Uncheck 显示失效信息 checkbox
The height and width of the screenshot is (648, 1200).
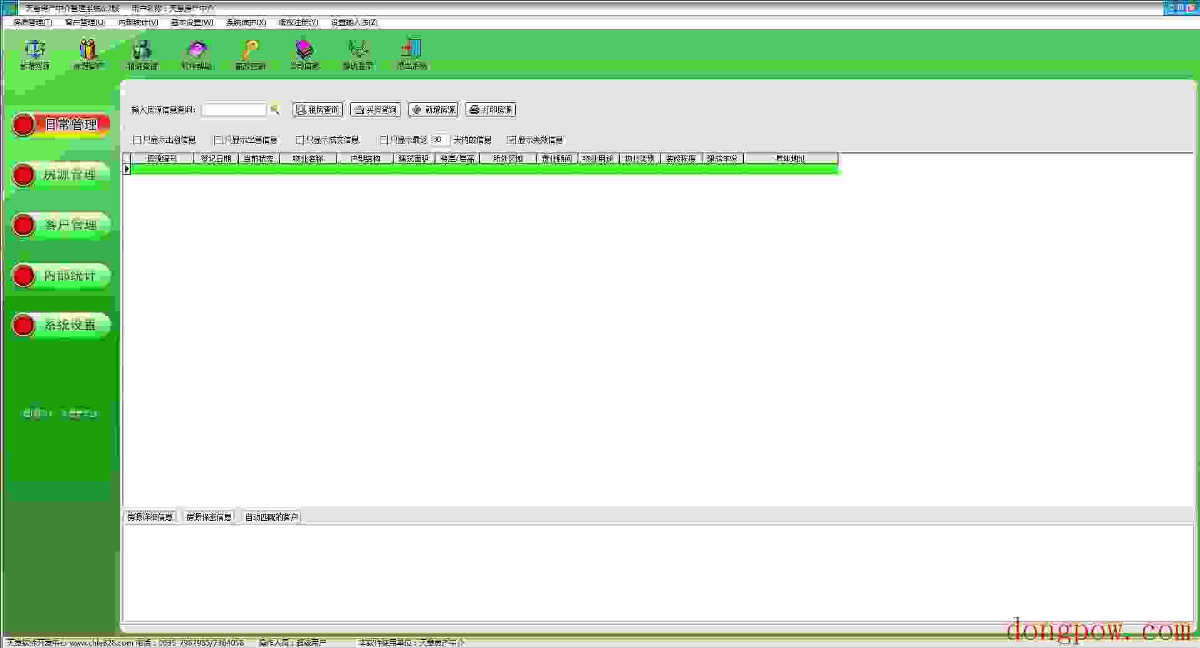pos(511,140)
